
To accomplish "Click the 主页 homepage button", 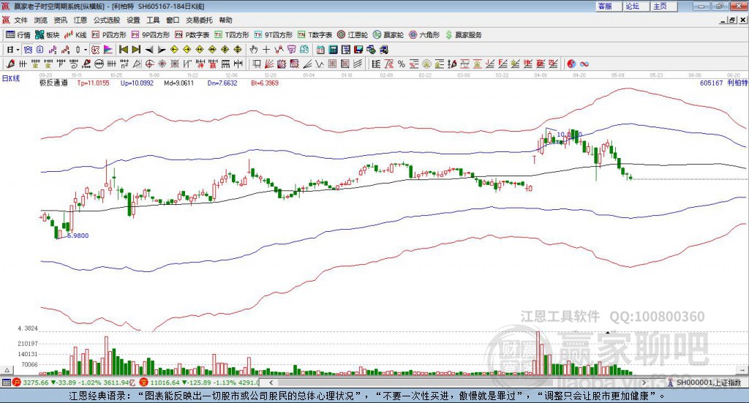I will 663,6.
